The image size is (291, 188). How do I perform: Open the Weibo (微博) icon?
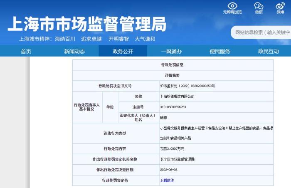click(x=280, y=6)
